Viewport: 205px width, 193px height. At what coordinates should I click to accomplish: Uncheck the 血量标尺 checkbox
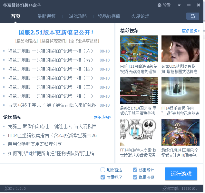coord(103,177)
